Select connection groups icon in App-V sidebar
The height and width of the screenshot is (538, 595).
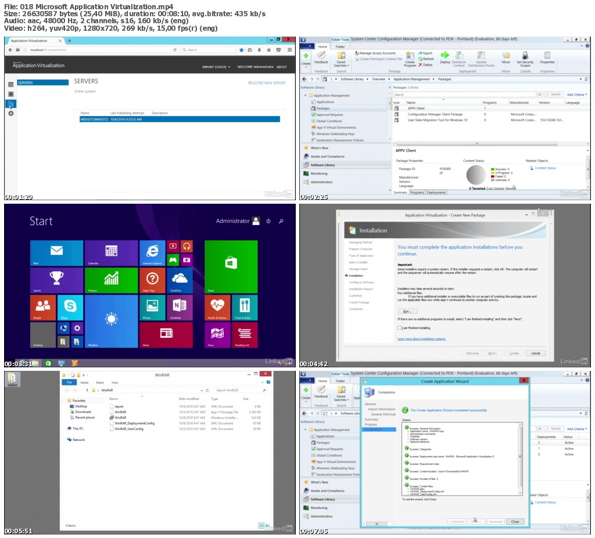coord(10,94)
